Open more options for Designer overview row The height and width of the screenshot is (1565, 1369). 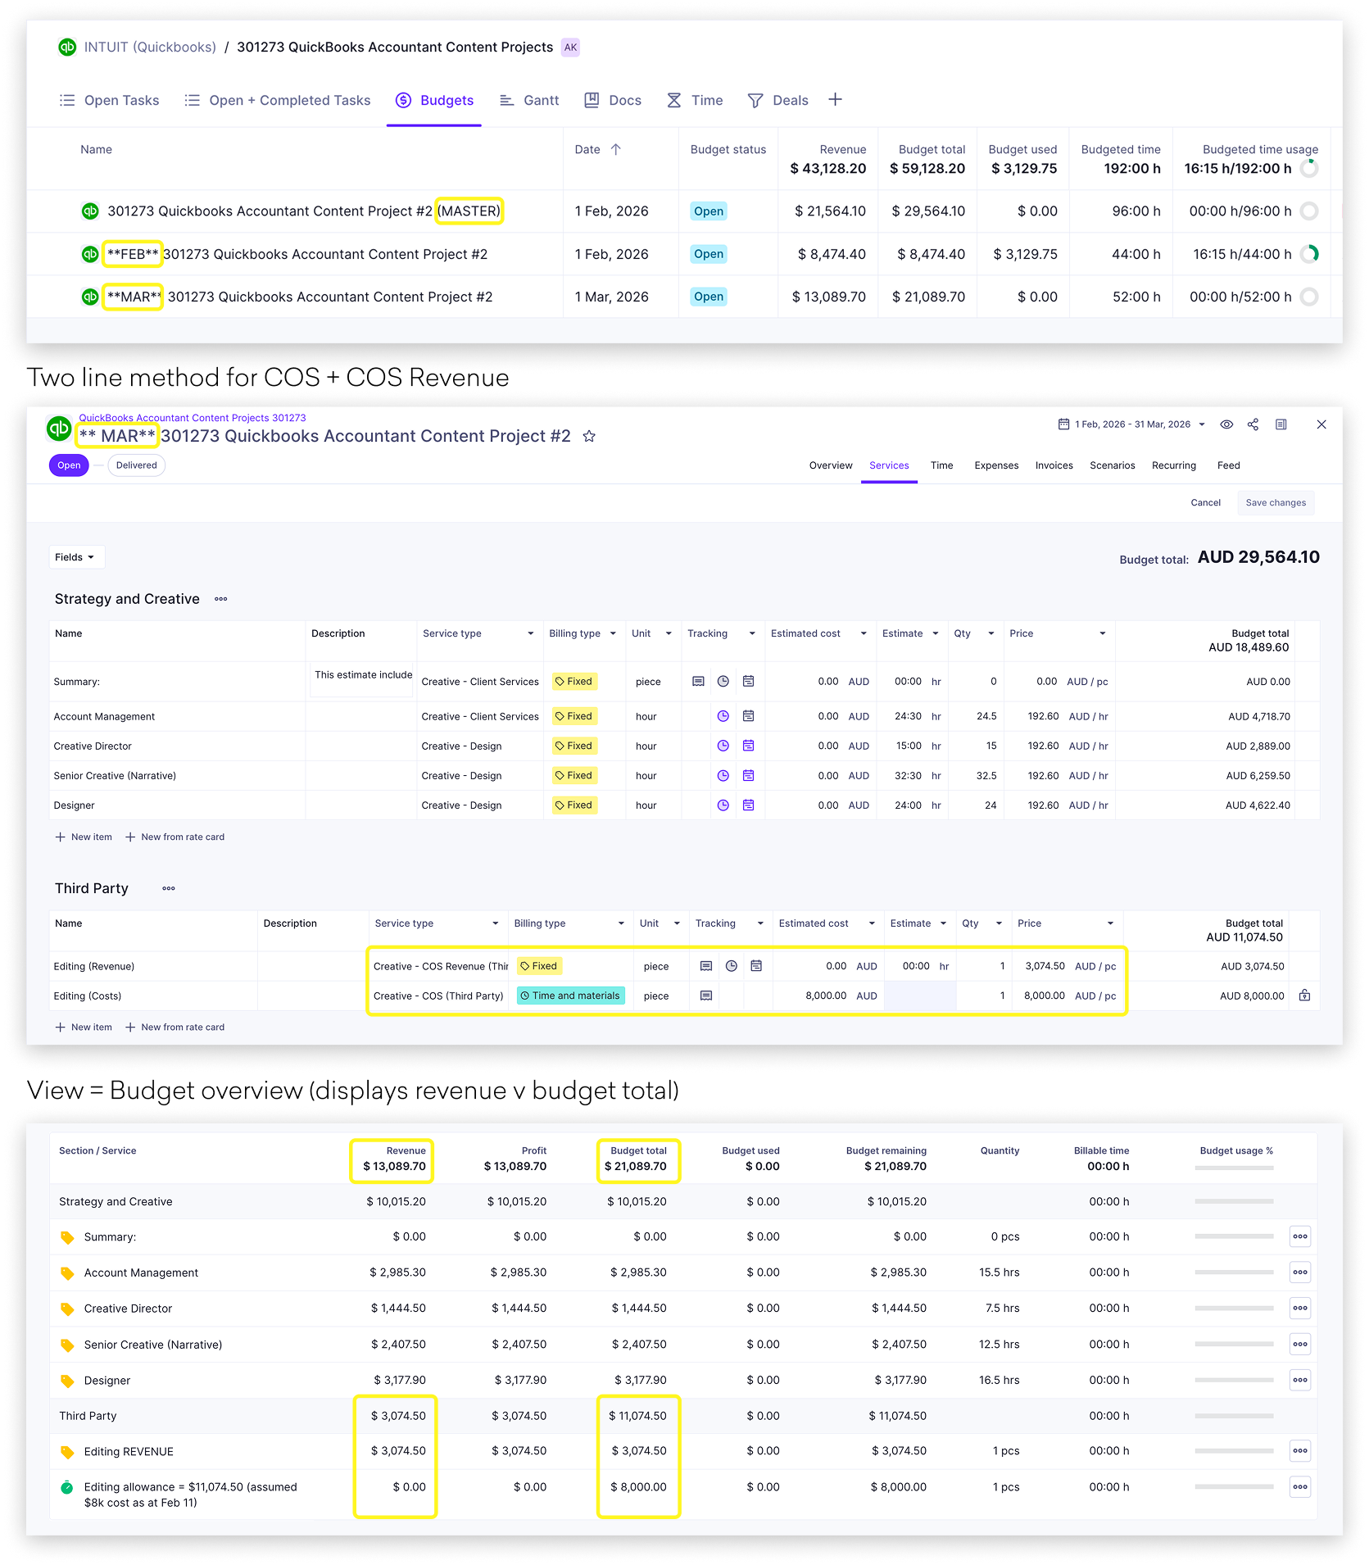(1300, 1380)
